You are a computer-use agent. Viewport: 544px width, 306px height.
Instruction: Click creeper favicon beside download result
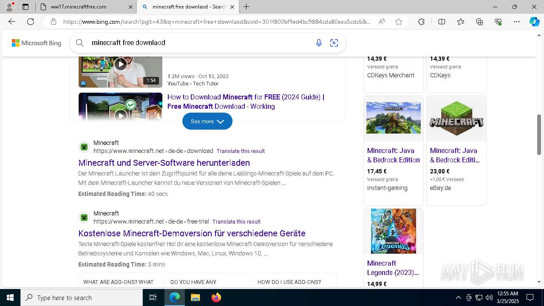coord(84,147)
